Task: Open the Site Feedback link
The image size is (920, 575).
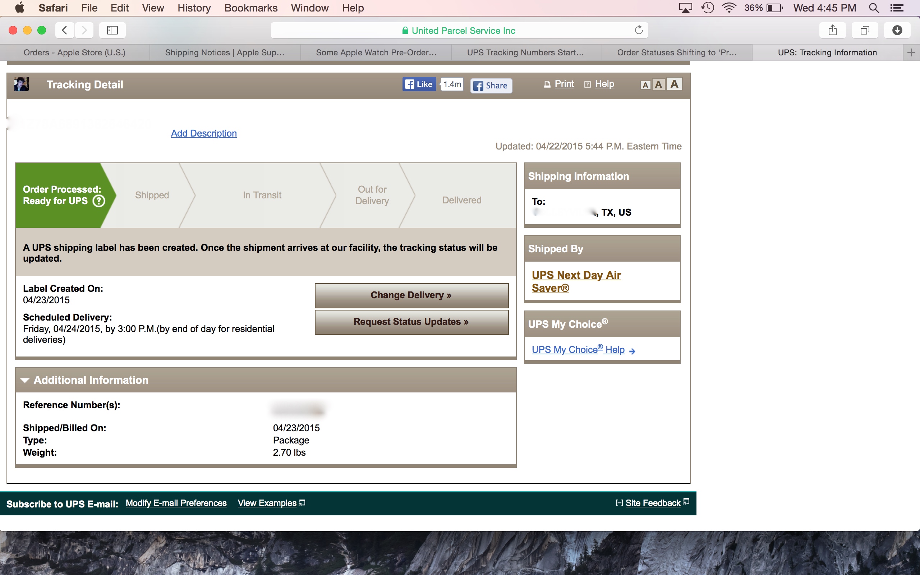Action: pos(653,503)
